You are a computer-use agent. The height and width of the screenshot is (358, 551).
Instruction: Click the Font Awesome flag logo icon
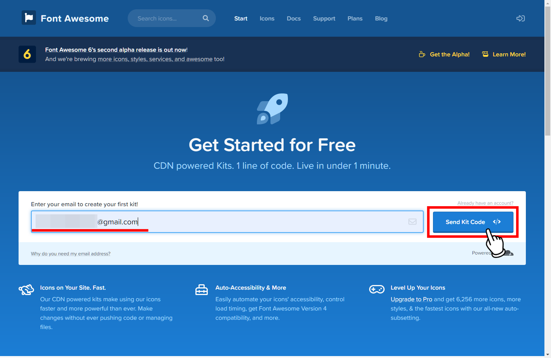(29, 18)
